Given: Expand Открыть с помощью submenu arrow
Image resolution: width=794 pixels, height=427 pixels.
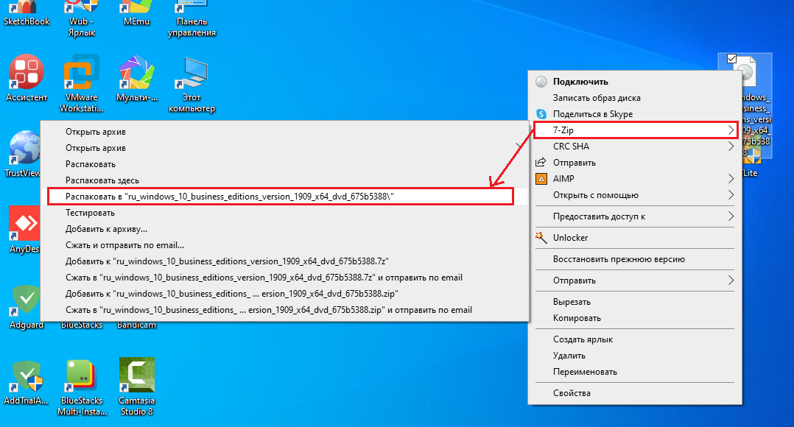Looking at the screenshot, I should point(731,195).
